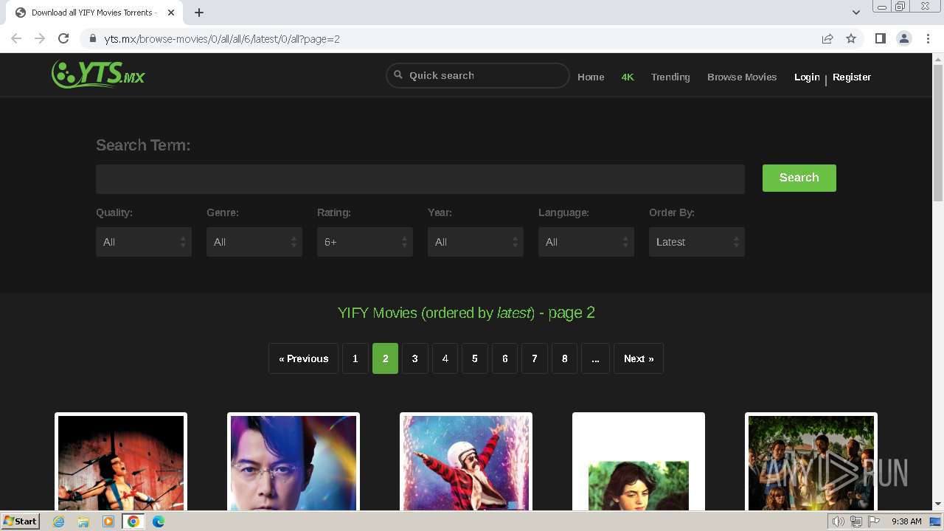This screenshot has width=944, height=531.
Task: Jump to results page 7
Action: (535, 358)
